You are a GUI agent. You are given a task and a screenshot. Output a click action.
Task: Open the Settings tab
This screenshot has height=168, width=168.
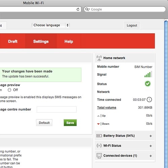pos(41,41)
